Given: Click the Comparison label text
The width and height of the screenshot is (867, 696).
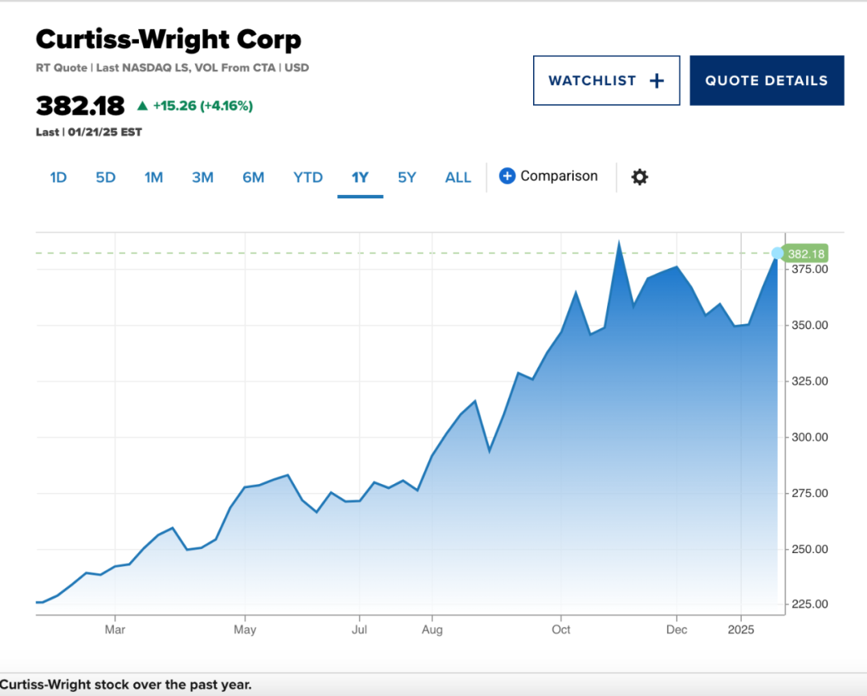Looking at the screenshot, I should pos(559,176).
